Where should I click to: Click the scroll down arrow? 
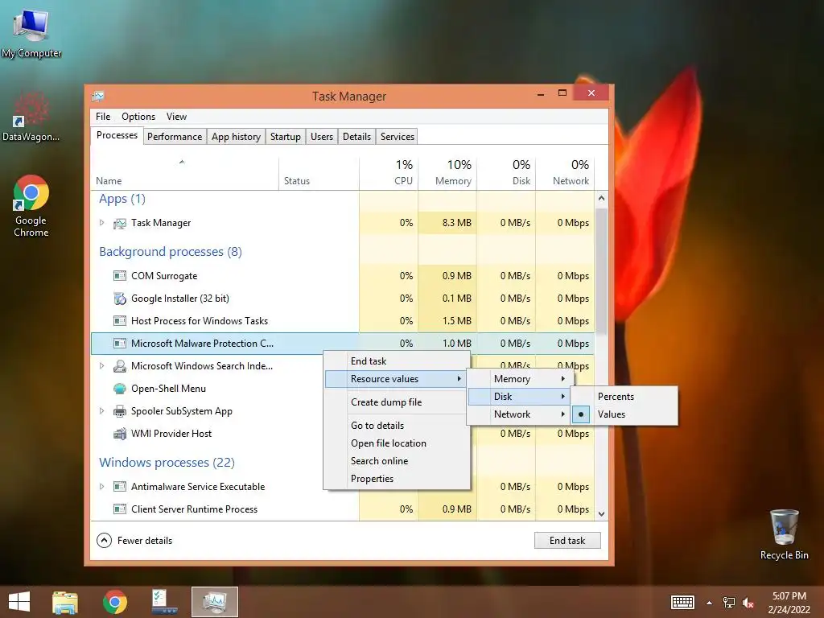click(601, 514)
